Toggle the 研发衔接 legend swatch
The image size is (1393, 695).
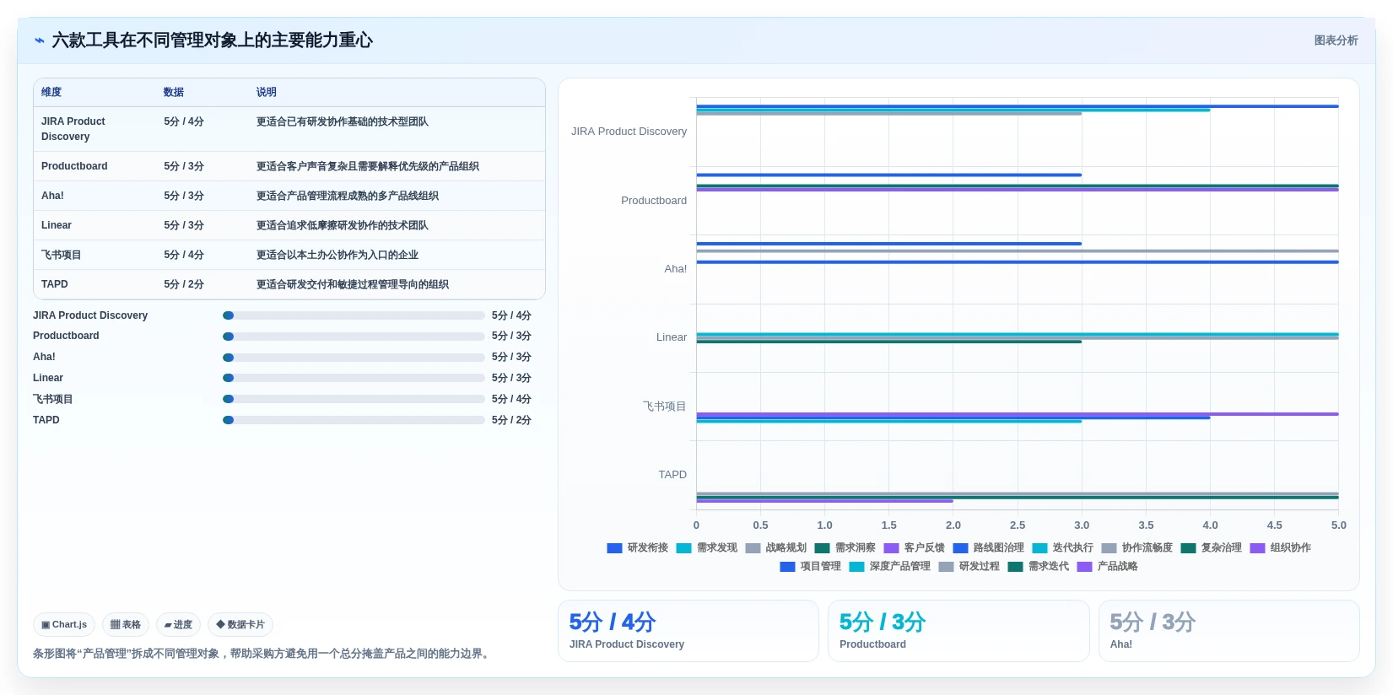click(x=614, y=548)
